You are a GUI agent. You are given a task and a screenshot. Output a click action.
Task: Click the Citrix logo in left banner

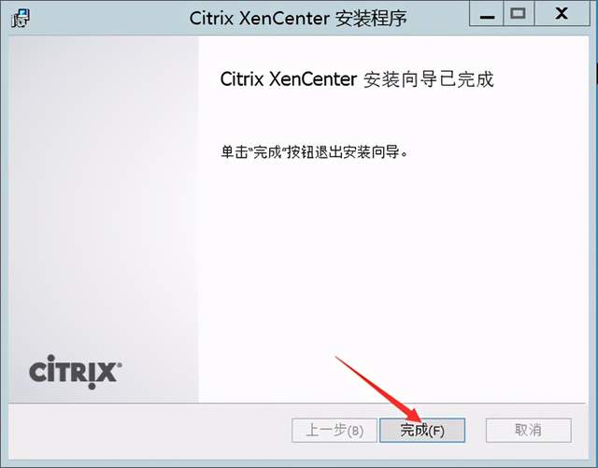75,372
